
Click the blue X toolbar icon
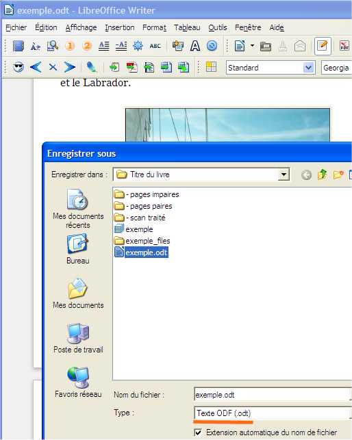pos(53,67)
